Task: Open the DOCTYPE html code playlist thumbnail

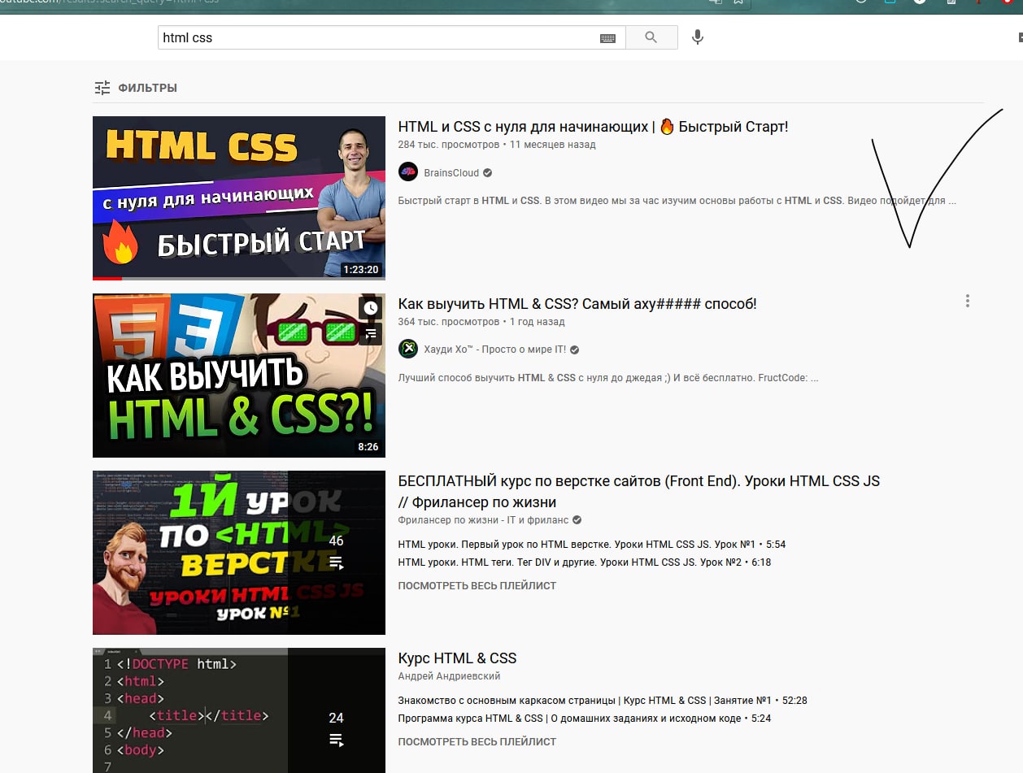Action: 239,710
